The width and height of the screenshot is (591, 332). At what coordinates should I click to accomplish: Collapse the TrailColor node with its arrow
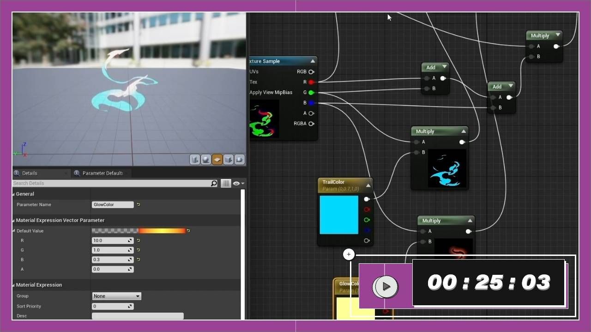tap(368, 186)
